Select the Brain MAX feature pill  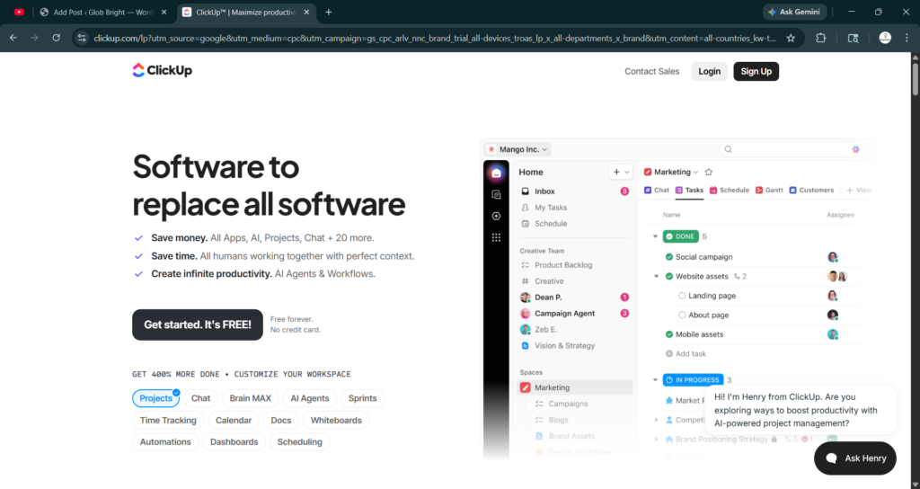tap(250, 398)
